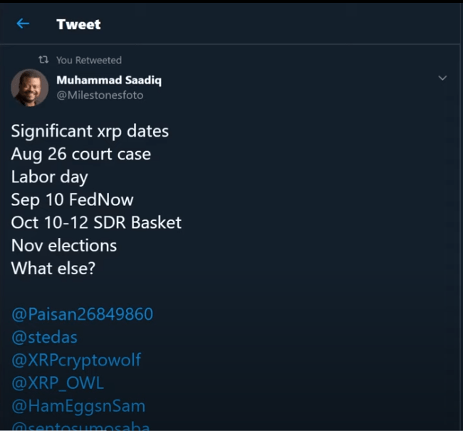Image resolution: width=463 pixels, height=431 pixels.
Task: Click Muhammad Saadiq's profile avatar
Action: coord(29,88)
